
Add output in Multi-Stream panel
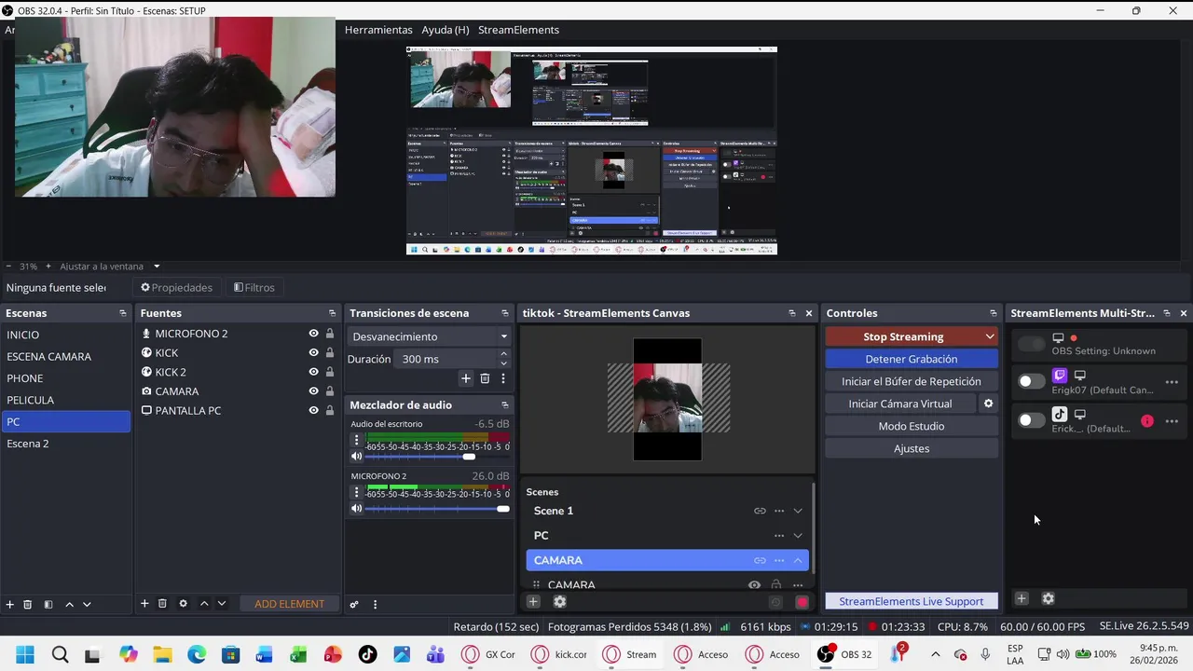pyautogui.click(x=1022, y=598)
